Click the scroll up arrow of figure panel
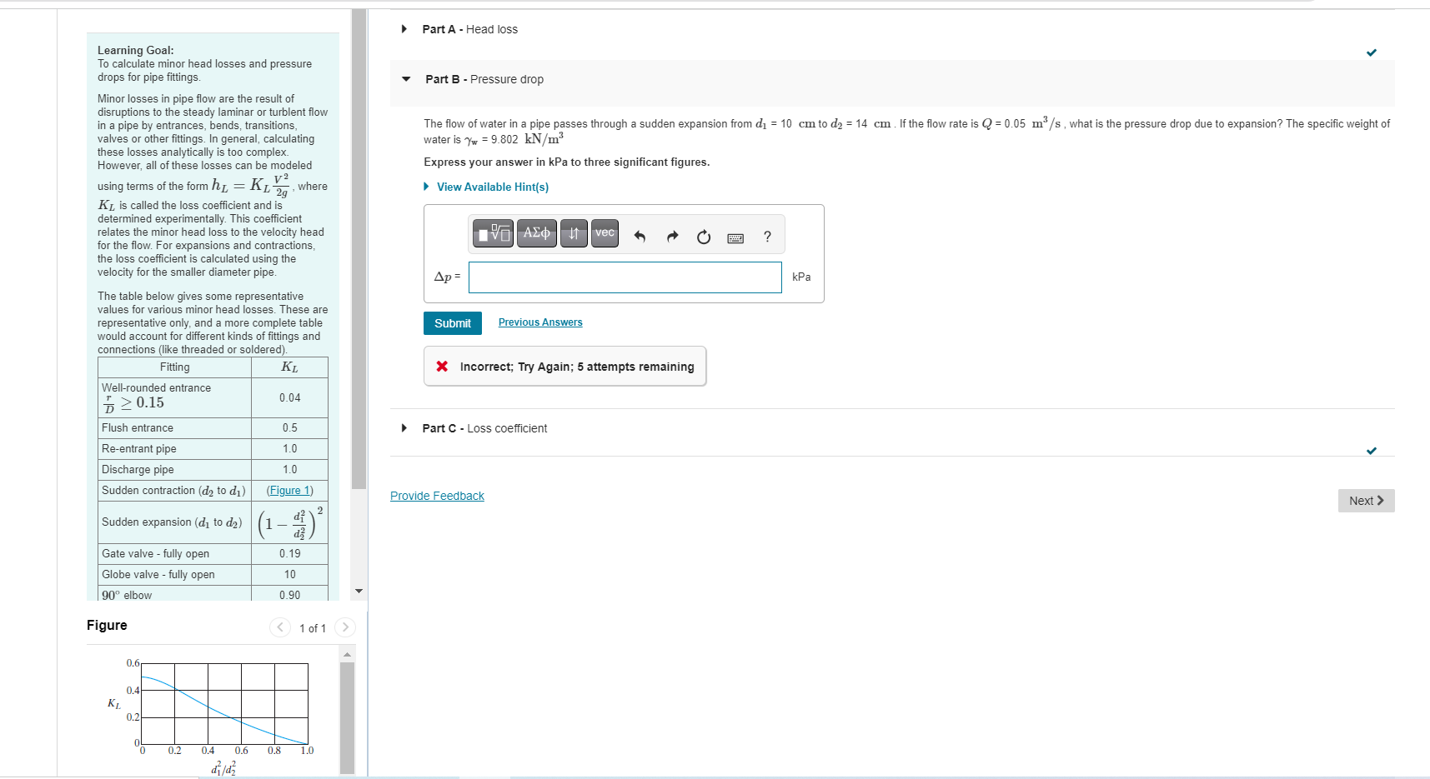This screenshot has width=1430, height=779. (348, 654)
